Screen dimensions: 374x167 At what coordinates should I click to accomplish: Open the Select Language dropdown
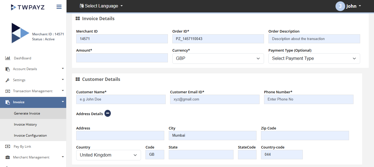[101, 6]
